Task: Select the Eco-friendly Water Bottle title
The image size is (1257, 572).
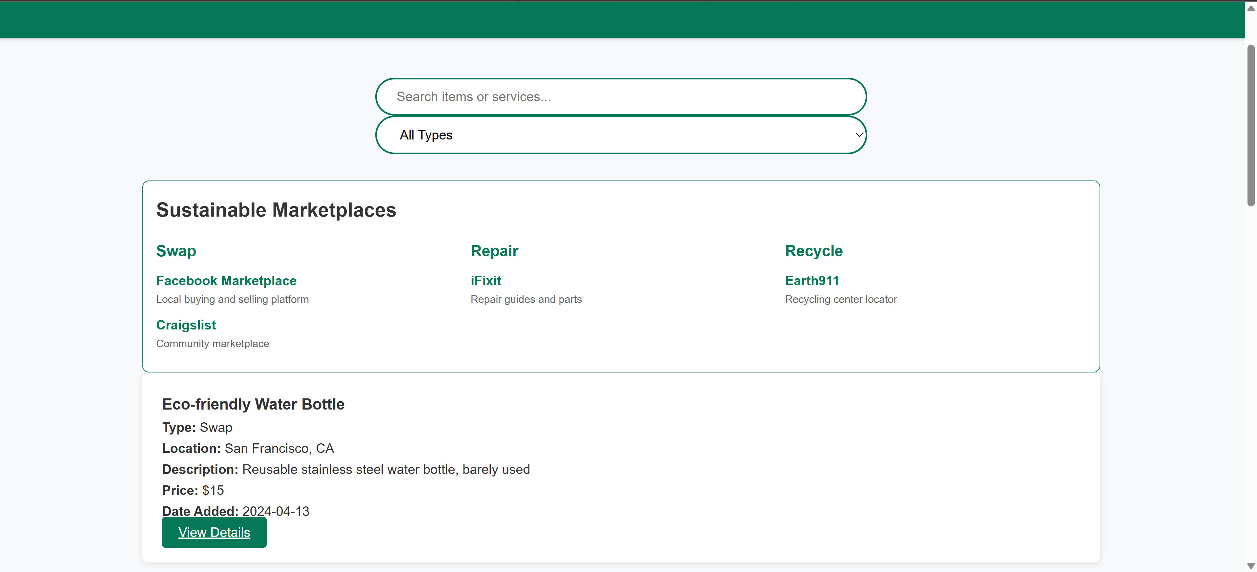Action: pyautogui.click(x=253, y=404)
